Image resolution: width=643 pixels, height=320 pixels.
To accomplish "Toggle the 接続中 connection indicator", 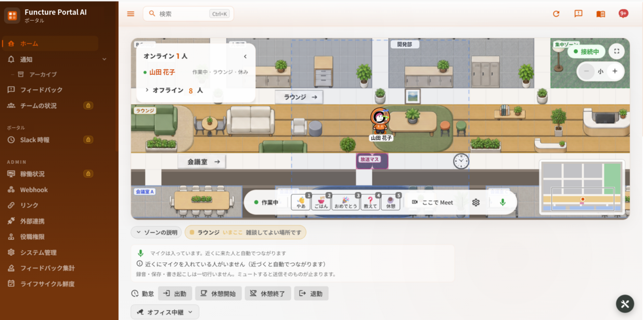I will click(x=586, y=52).
